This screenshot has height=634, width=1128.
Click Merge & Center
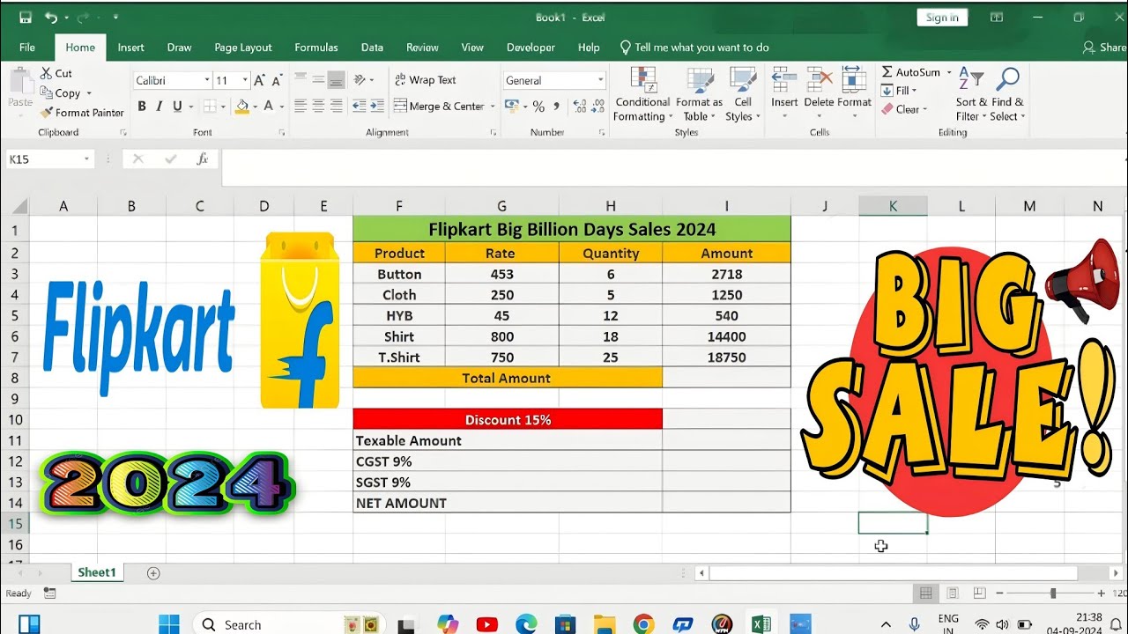click(440, 107)
